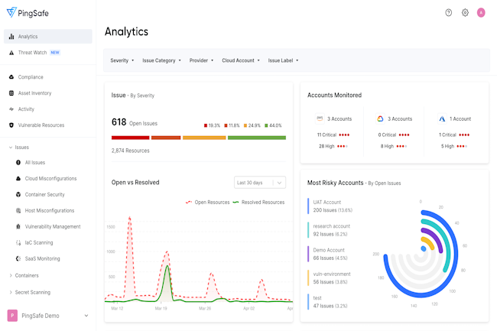Screen dimensions: 497x331
Task: Click the dark orange 11.8% severity bar segment
Action: [x=166, y=138]
